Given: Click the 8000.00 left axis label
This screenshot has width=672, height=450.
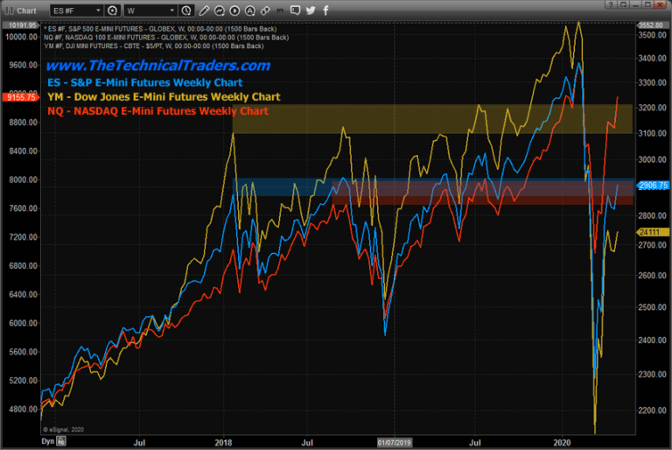Looking at the screenshot, I should (x=23, y=179).
